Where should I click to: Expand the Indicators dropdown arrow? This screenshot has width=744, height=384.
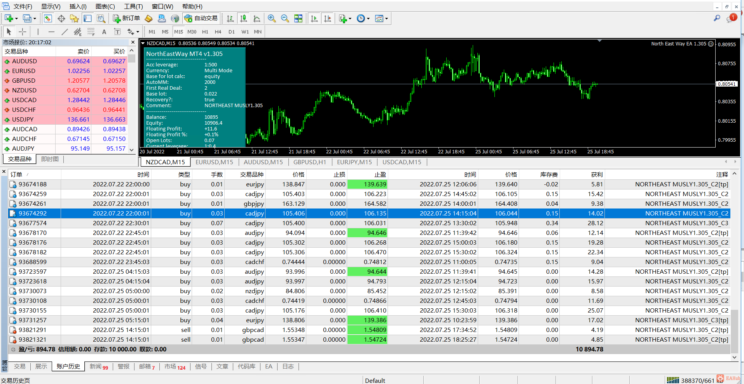[350, 19]
